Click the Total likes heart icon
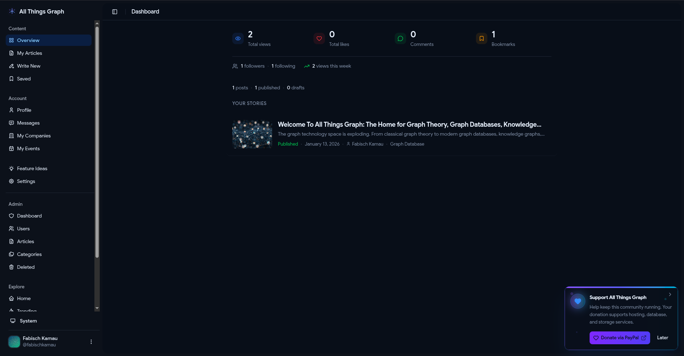 pyautogui.click(x=319, y=38)
